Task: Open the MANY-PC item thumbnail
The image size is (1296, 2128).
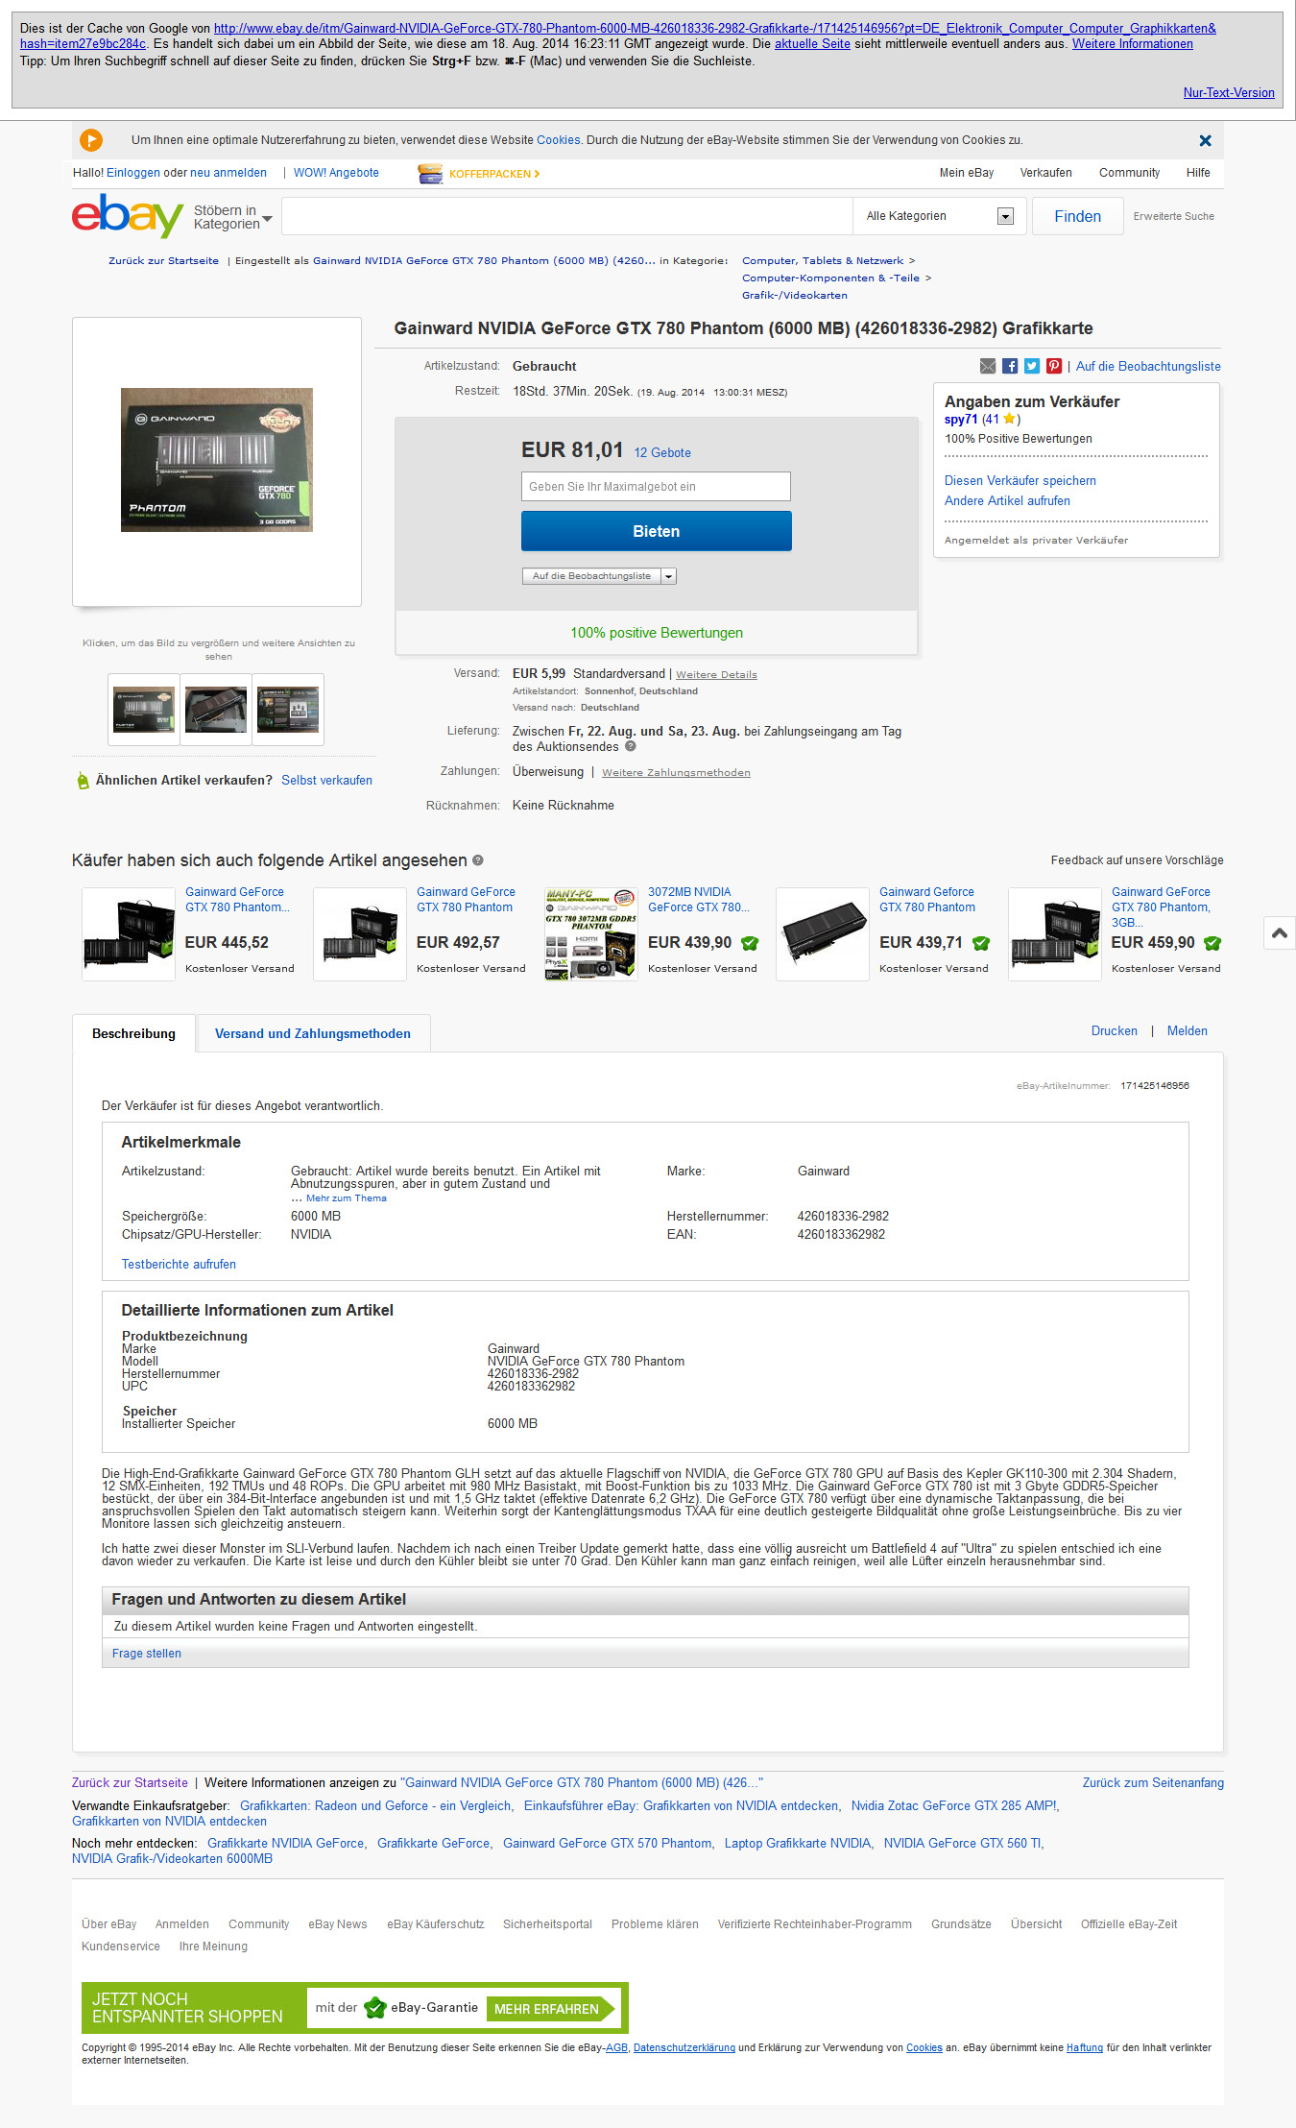Action: (x=591, y=934)
